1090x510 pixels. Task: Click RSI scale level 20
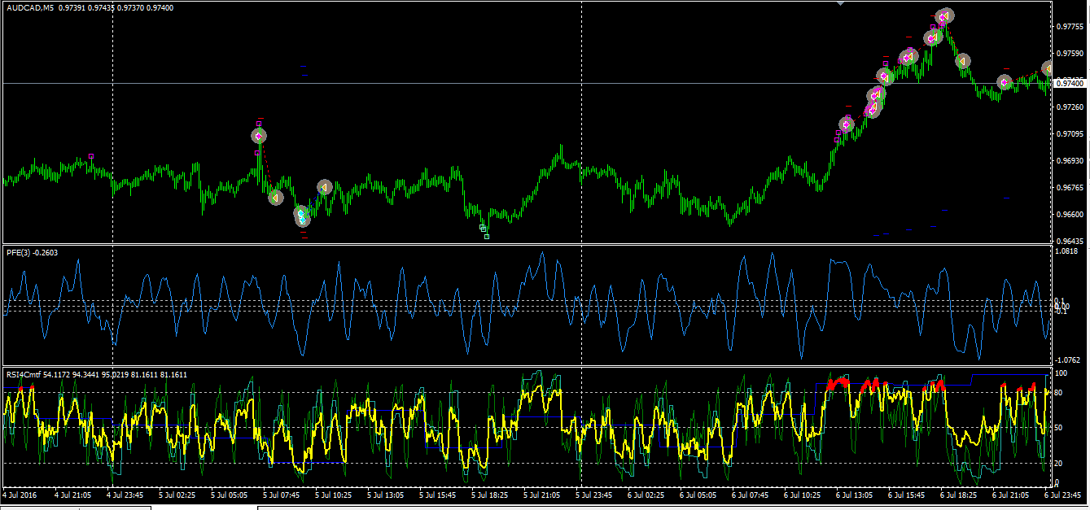1059,462
